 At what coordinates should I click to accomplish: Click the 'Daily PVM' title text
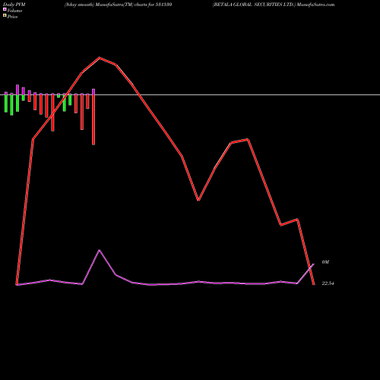[x=14, y=5]
